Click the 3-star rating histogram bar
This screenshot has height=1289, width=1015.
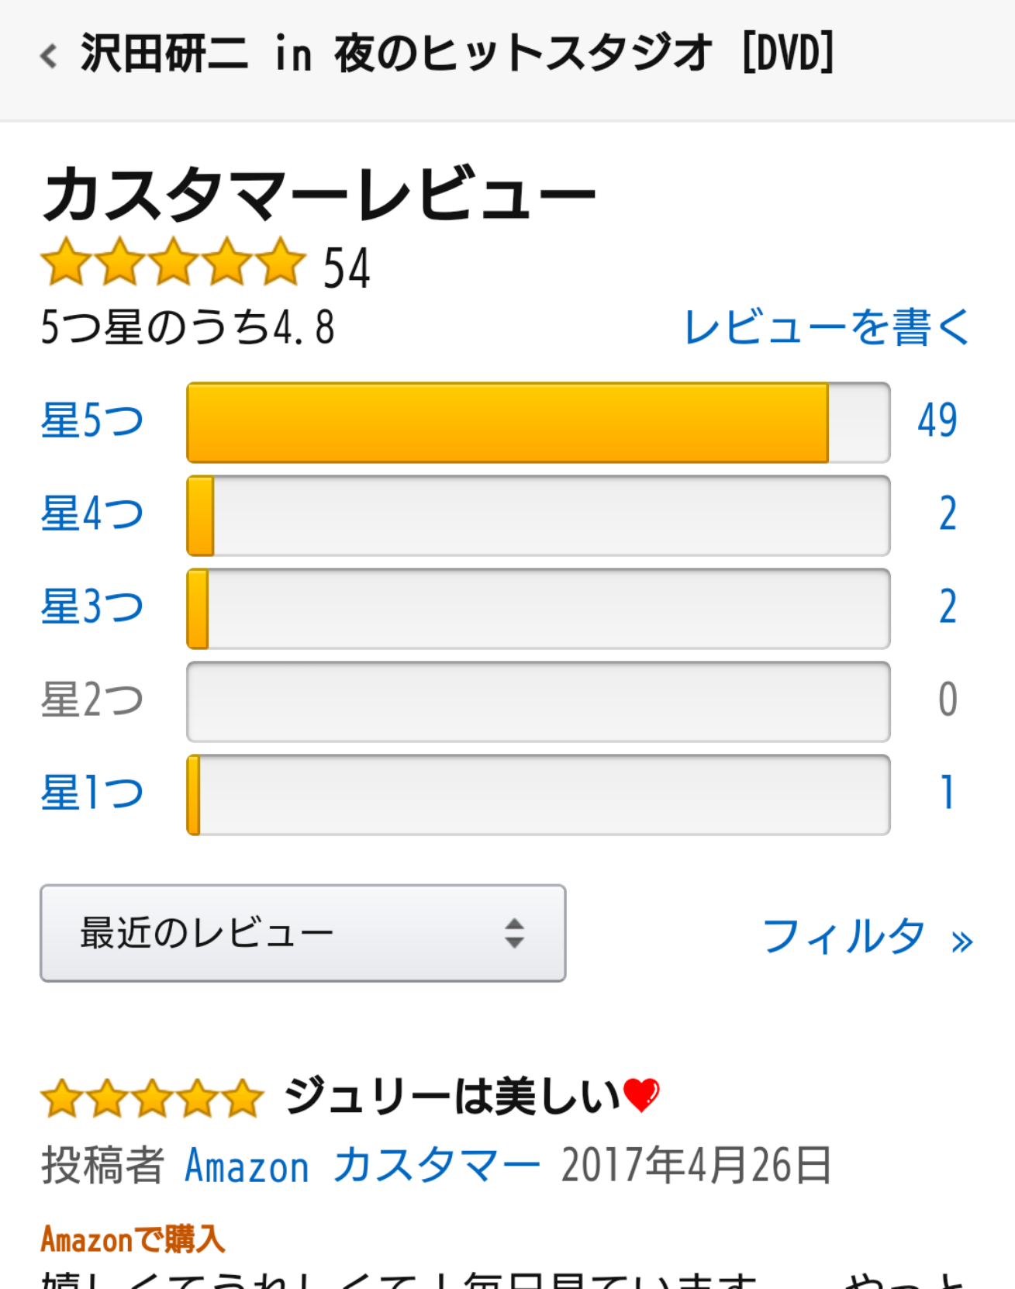tap(538, 609)
